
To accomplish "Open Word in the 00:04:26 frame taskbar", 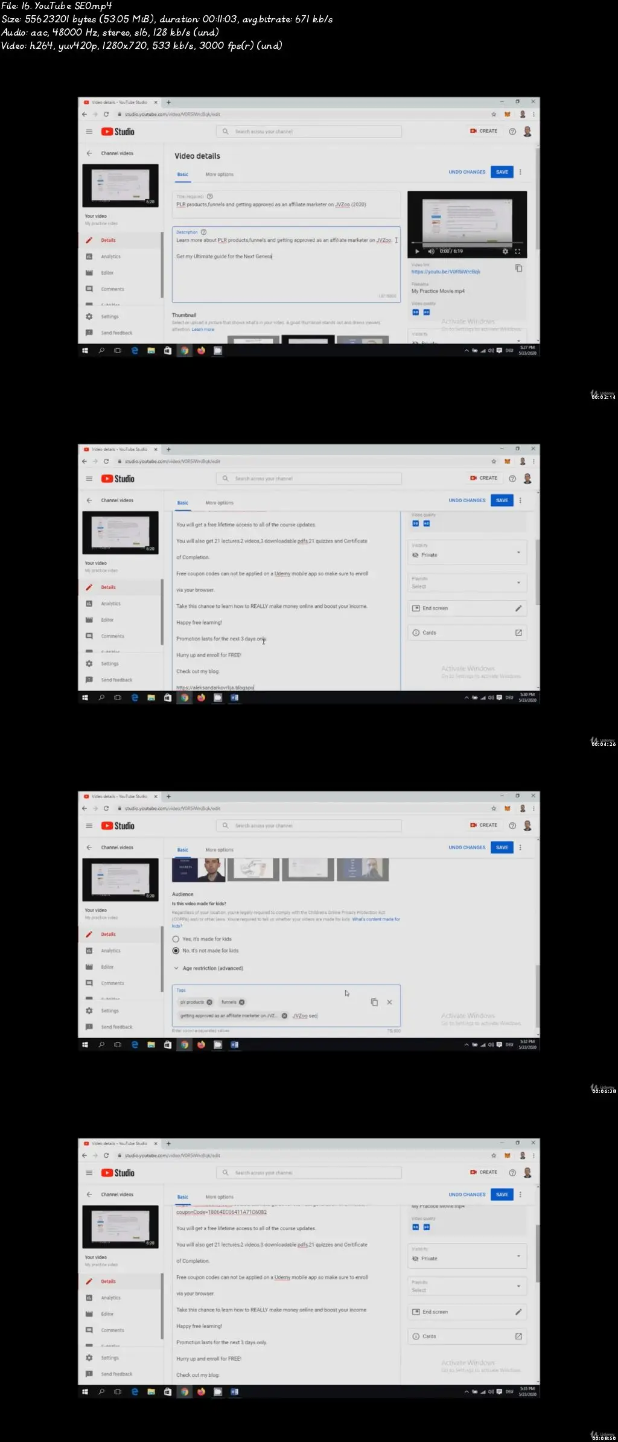I will pyautogui.click(x=235, y=698).
